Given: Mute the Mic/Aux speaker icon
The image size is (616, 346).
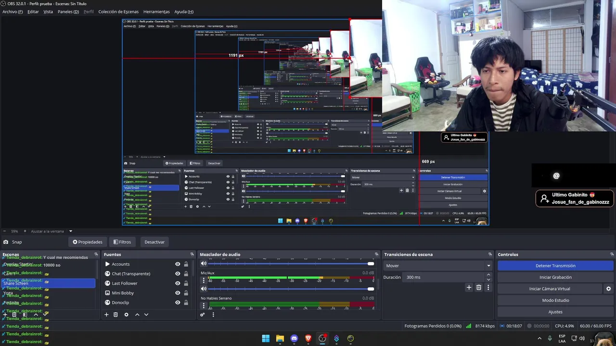Looking at the screenshot, I should coord(204,289).
